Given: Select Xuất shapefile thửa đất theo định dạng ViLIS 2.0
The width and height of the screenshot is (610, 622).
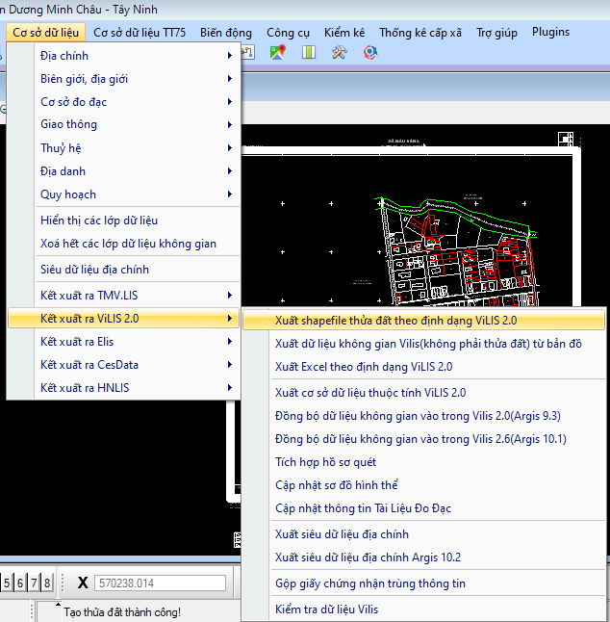Looking at the screenshot, I should pyautogui.click(x=423, y=320).
